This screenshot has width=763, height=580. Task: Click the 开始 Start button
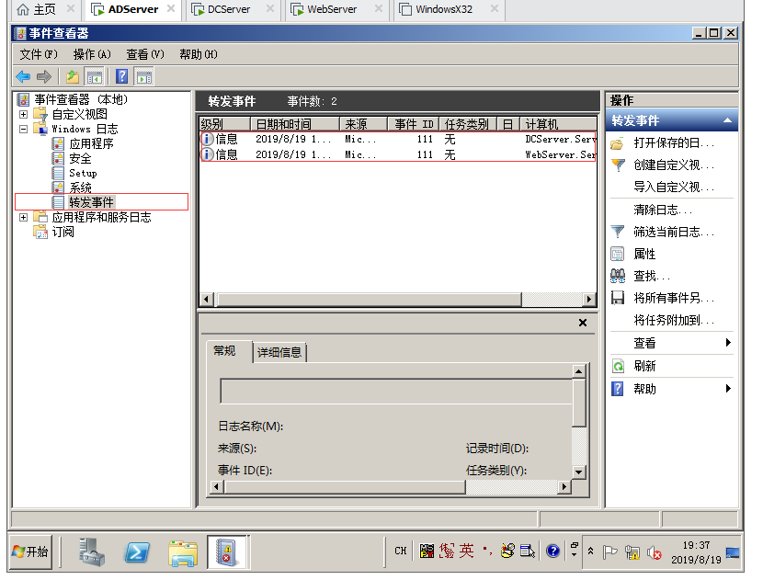(30, 552)
